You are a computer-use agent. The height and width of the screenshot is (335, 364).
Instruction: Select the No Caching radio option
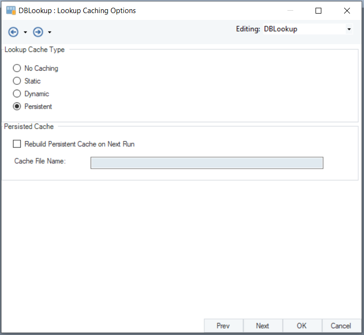17,68
